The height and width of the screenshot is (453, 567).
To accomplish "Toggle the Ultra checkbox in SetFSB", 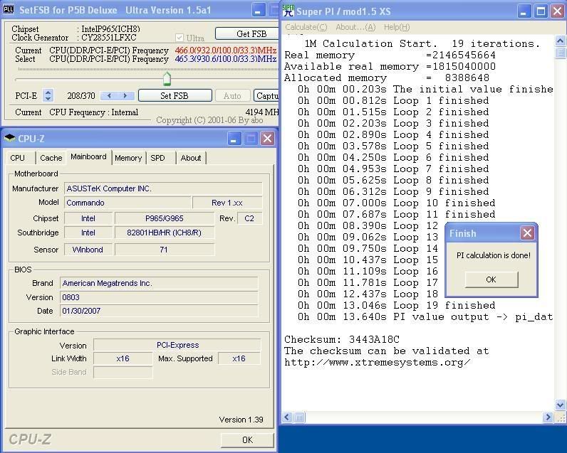I will [180, 38].
